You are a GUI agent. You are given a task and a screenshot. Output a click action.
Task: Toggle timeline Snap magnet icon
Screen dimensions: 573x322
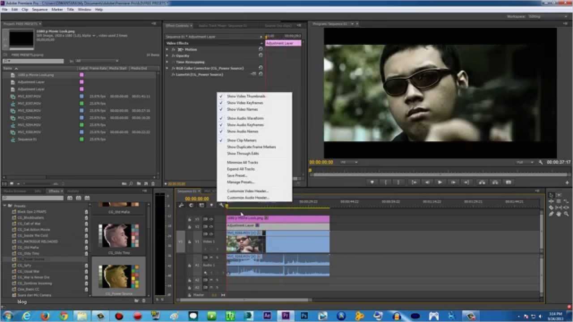pyautogui.click(x=191, y=205)
